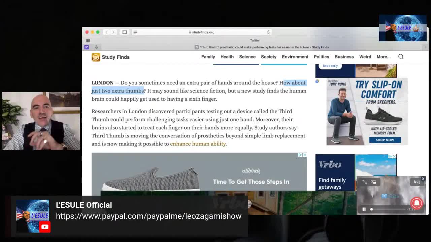Screen dimensions: 431x242
Task: Pause the floating video player
Action: [364, 209]
